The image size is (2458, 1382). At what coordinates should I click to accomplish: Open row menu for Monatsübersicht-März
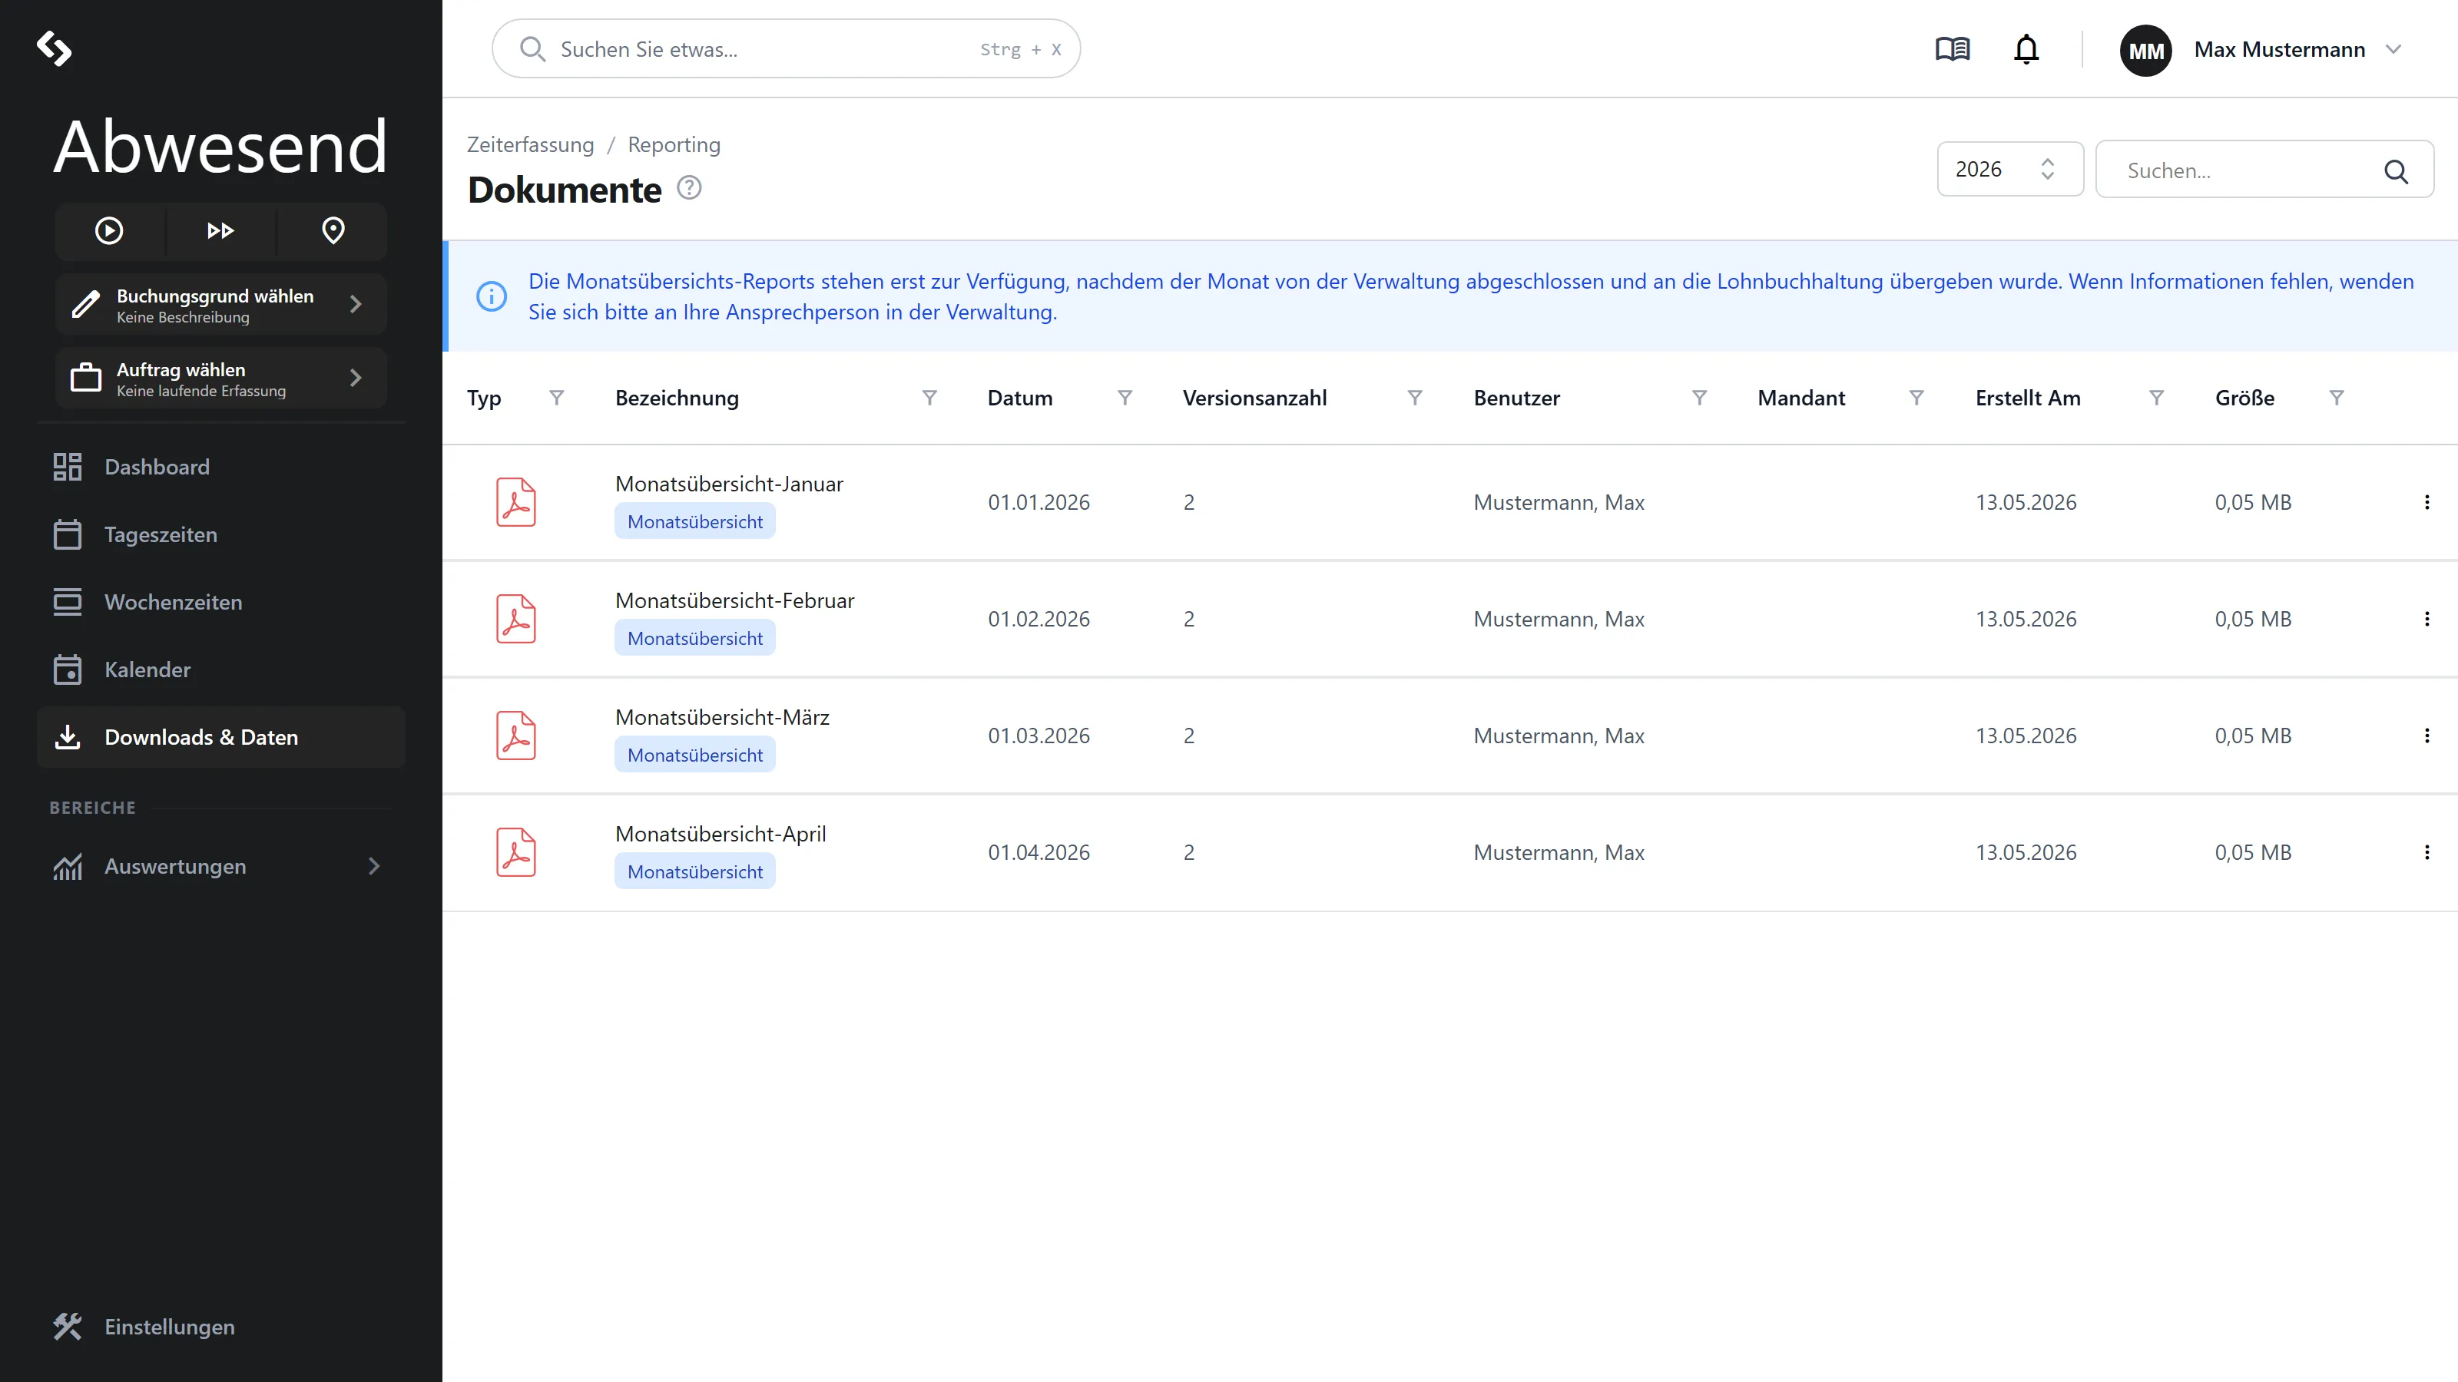click(x=2427, y=736)
